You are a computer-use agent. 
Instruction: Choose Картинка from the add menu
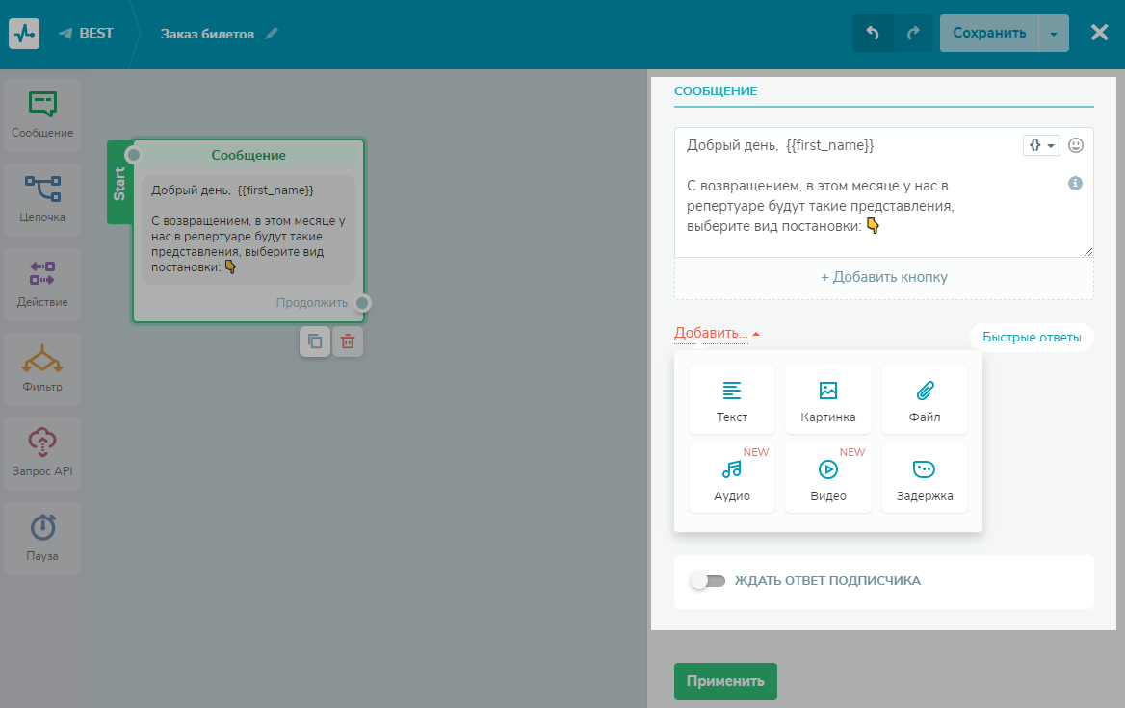tap(828, 399)
